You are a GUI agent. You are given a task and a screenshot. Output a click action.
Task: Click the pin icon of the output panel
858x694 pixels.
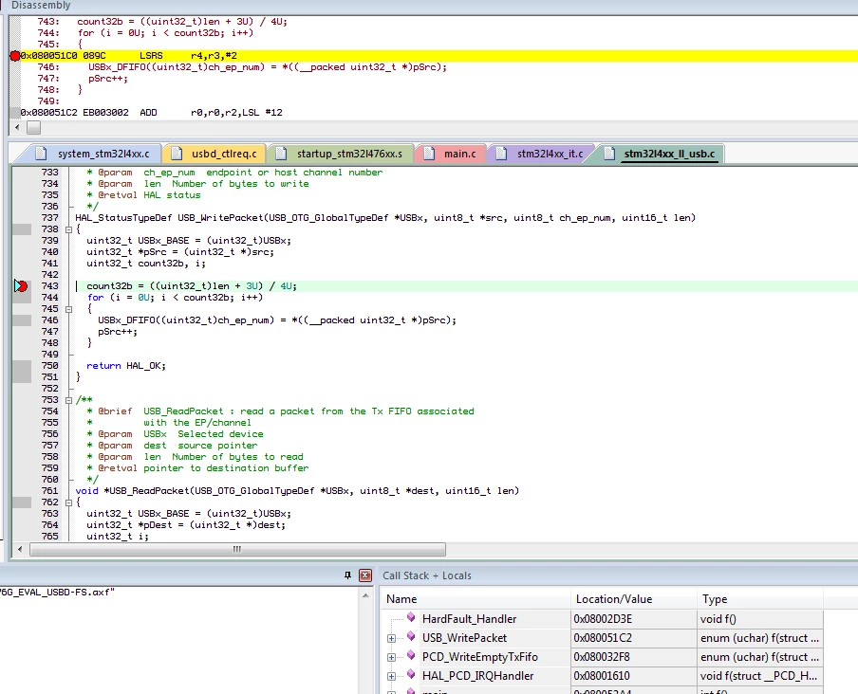tap(347, 575)
